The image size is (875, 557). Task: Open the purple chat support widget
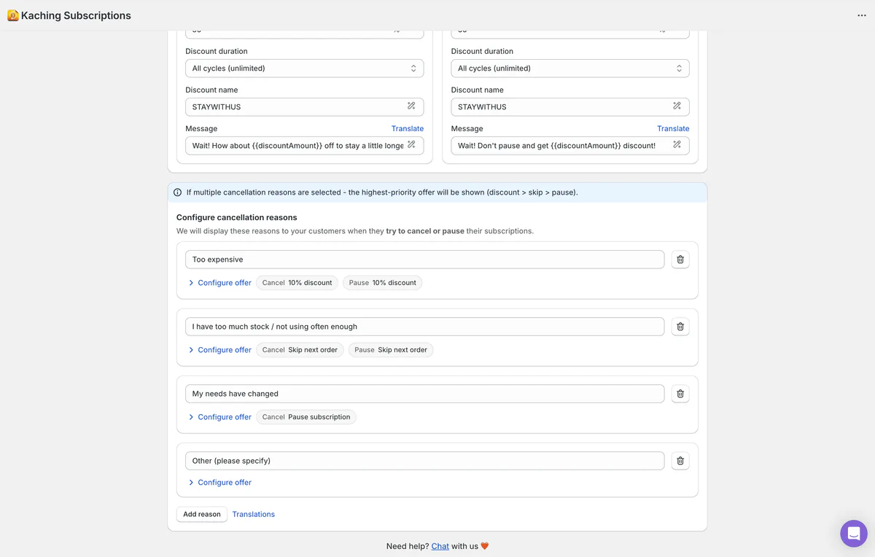point(853,533)
